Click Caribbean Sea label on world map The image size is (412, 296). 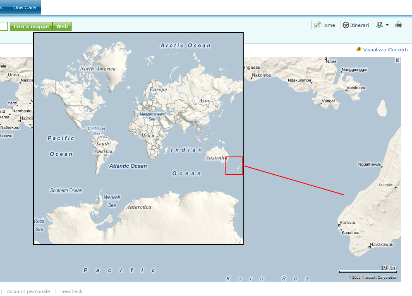[x=96, y=131]
